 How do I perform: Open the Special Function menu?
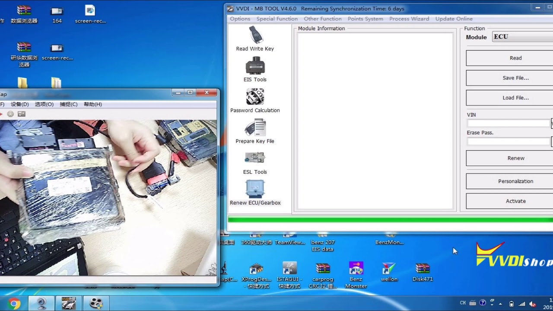click(277, 19)
